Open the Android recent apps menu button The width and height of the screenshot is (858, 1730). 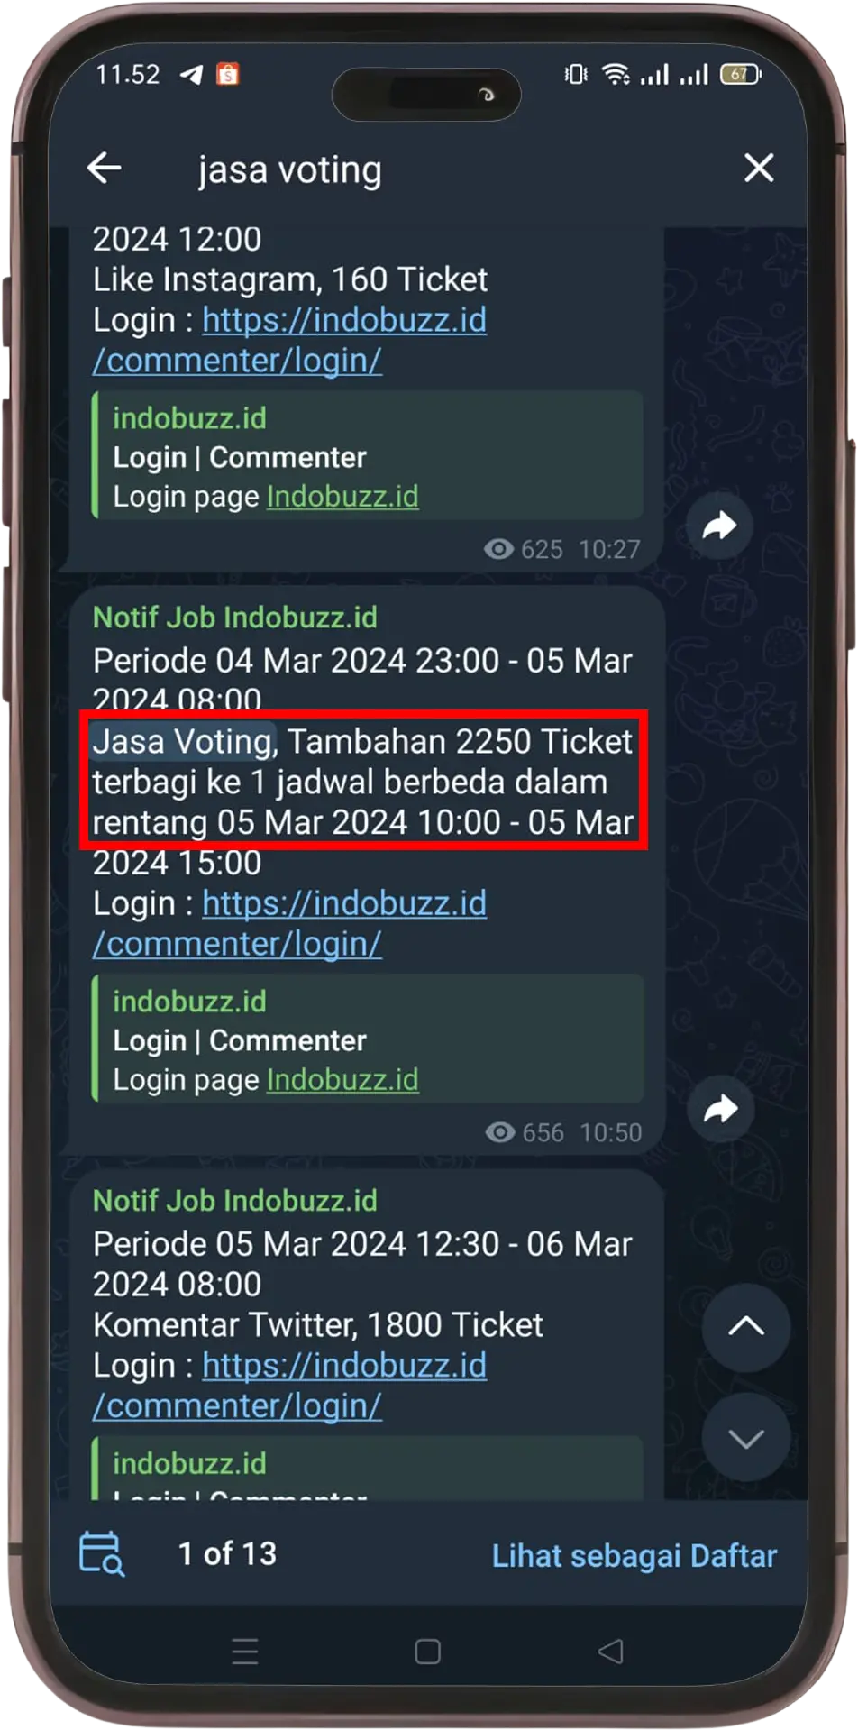point(245,1651)
